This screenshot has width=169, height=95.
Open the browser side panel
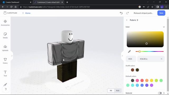coord(158,7)
